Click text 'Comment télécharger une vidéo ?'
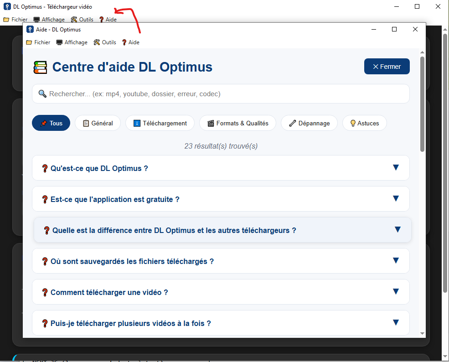Screen dimensions: 449x362 point(109,292)
